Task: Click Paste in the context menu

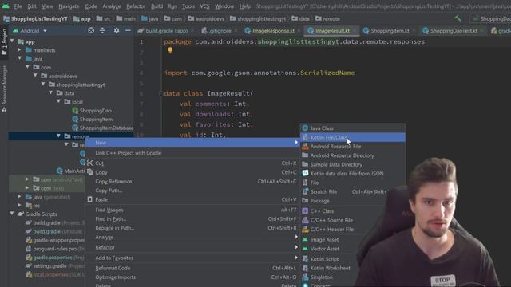Action: (192, 200)
